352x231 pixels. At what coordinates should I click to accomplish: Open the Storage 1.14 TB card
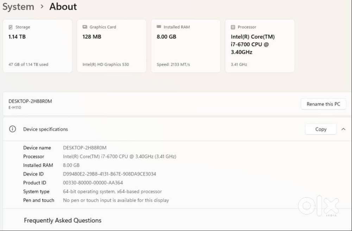point(38,46)
